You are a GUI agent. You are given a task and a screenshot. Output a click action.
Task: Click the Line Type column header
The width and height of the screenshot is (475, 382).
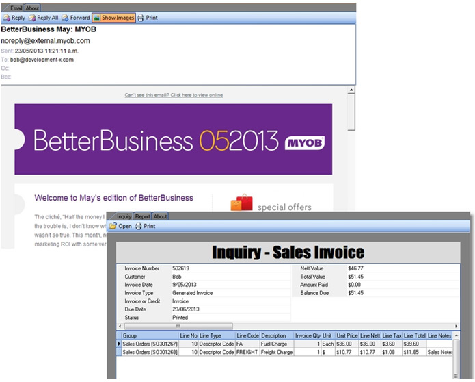coord(217,335)
